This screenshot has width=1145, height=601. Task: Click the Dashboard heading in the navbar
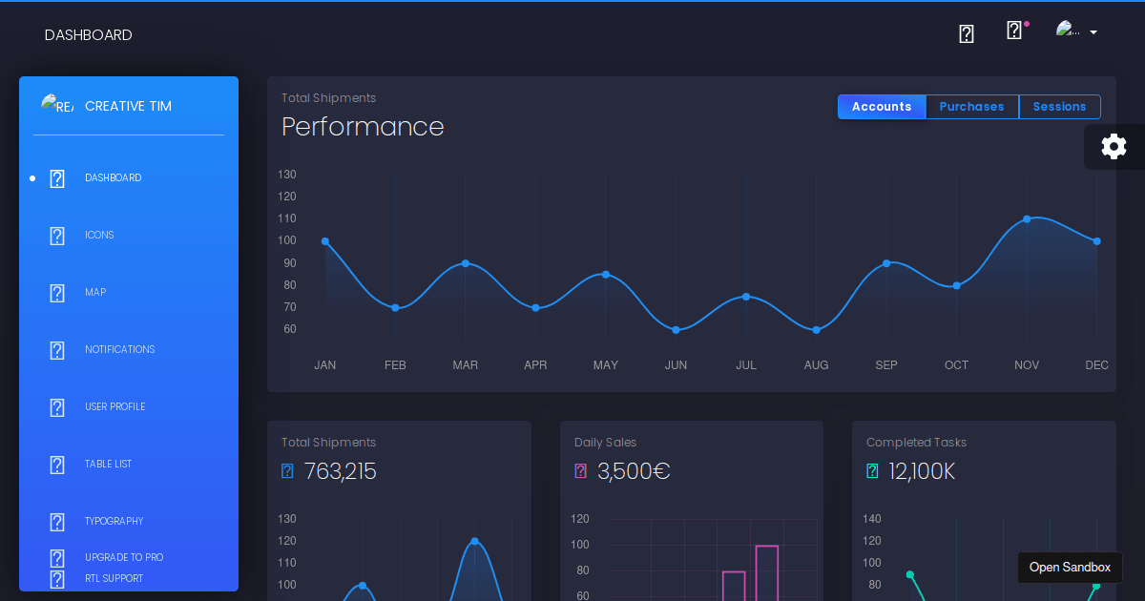coord(88,34)
